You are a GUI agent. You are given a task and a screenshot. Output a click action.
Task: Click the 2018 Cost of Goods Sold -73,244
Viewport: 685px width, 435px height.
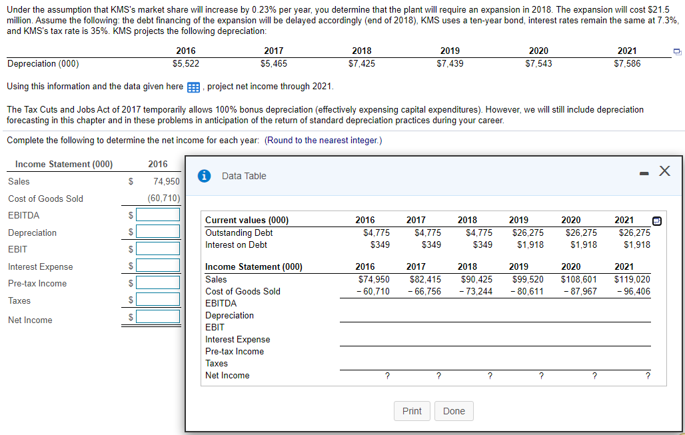[475, 291]
